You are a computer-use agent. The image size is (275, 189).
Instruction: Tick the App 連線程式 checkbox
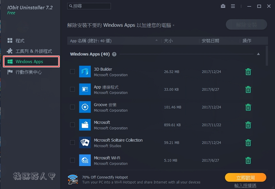click(73, 89)
